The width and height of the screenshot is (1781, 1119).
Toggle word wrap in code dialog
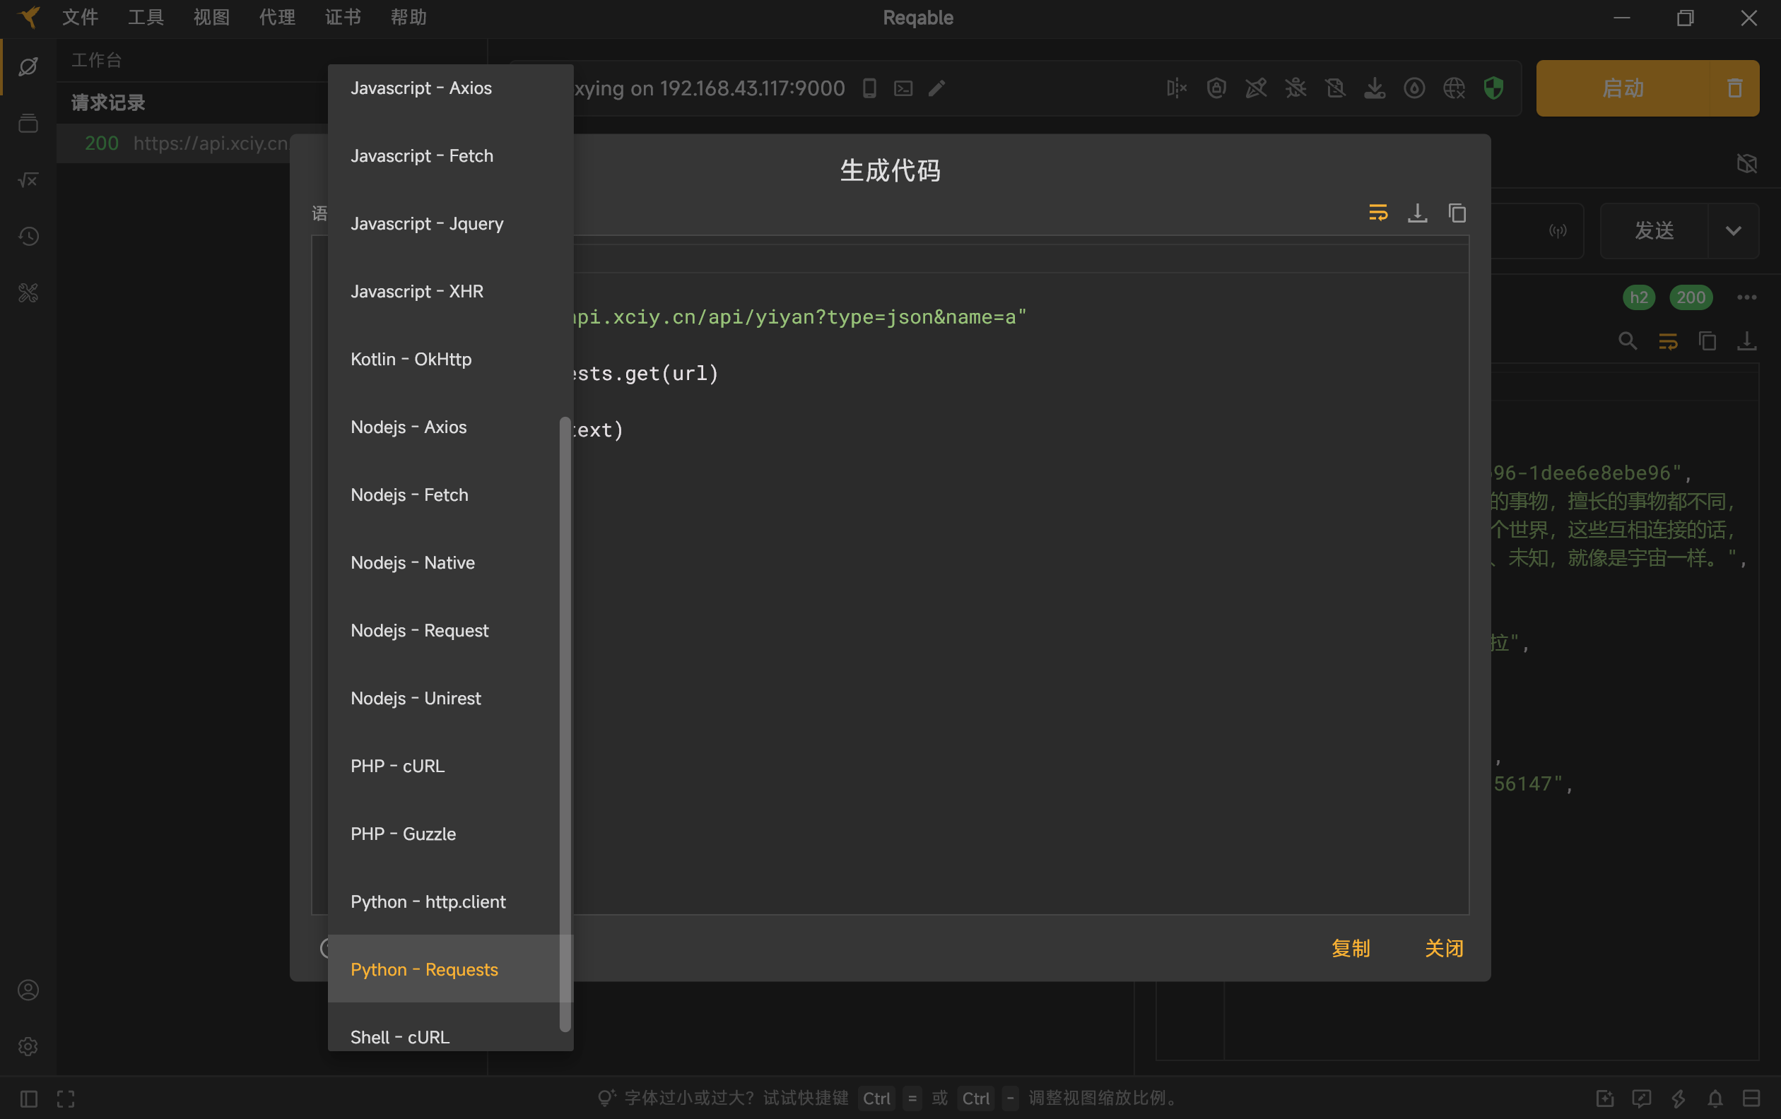coord(1378,213)
